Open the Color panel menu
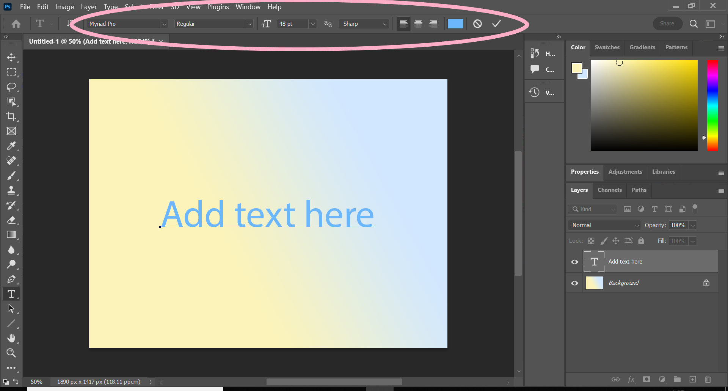The image size is (728, 391). pyautogui.click(x=721, y=48)
